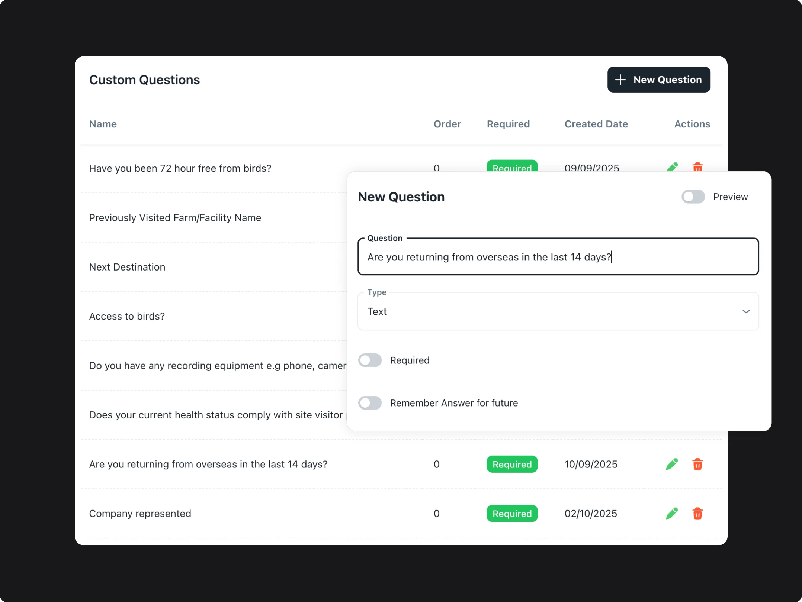The image size is (802, 602).
Task: Click the chevron arrow in Type field
Action: point(746,311)
